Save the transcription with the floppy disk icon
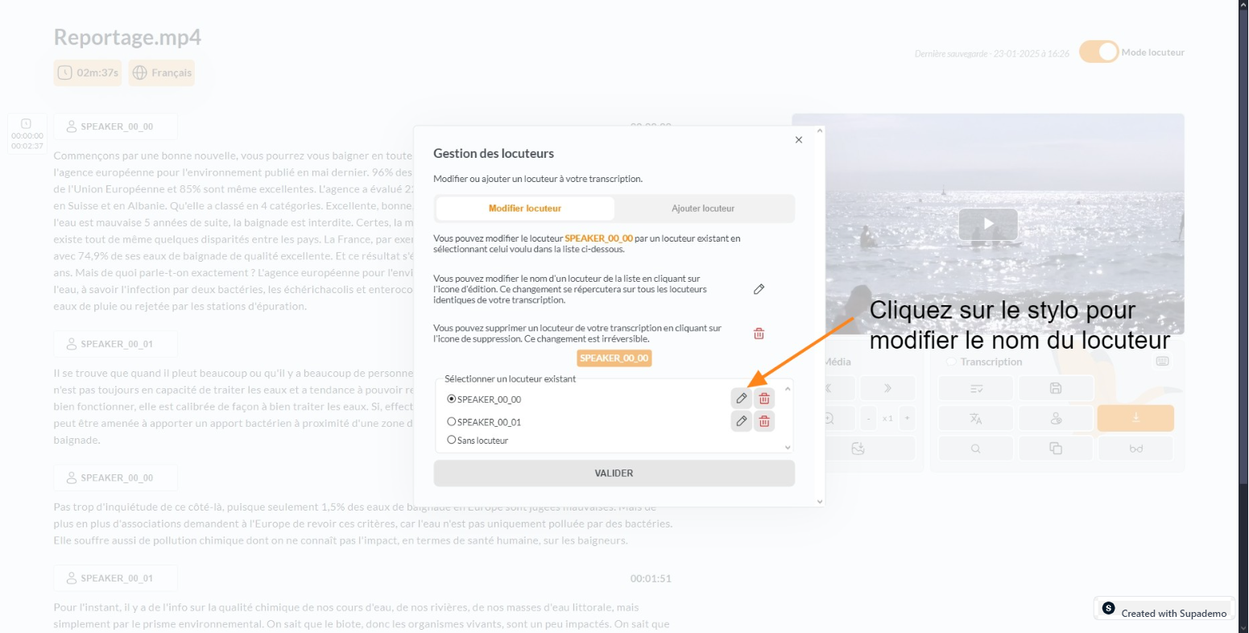Viewport: 1249px width, 633px height. tap(1056, 388)
